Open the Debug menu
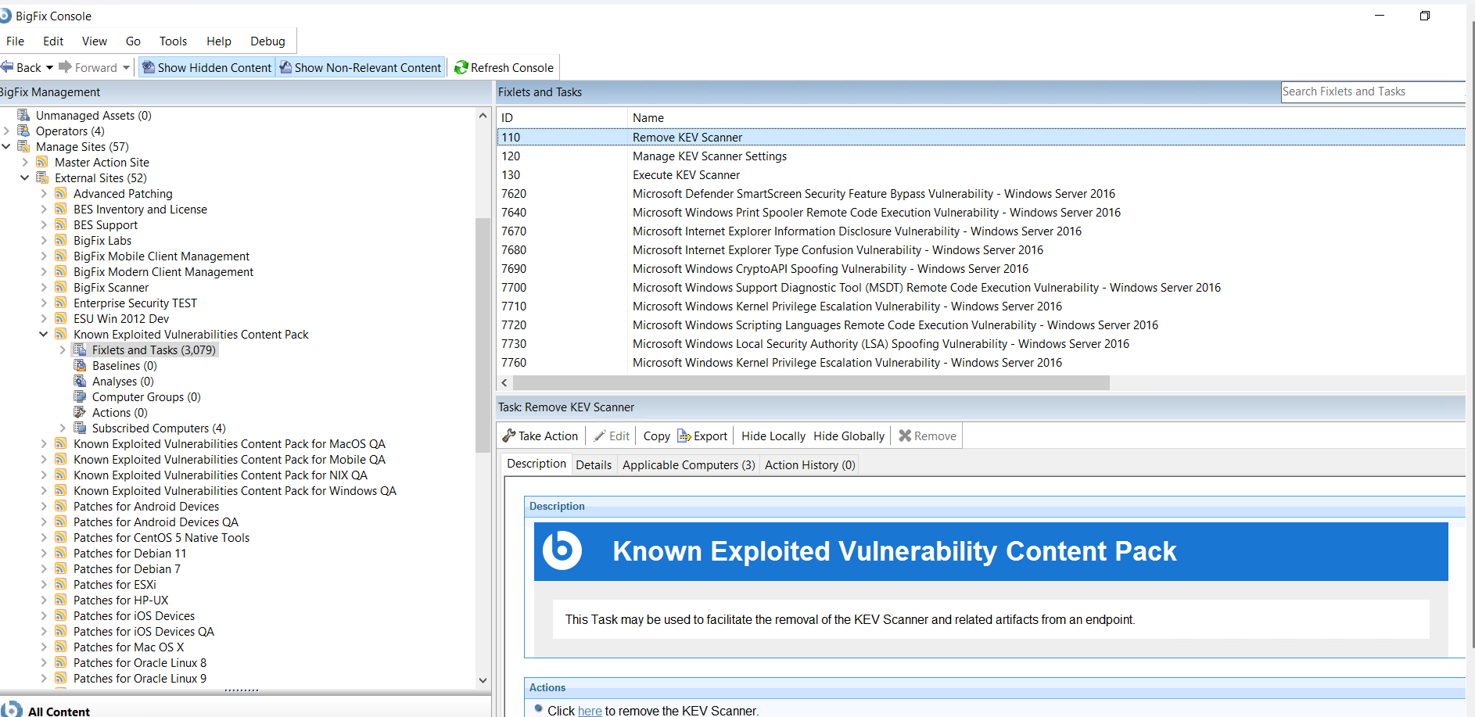1475x717 pixels. [x=267, y=41]
